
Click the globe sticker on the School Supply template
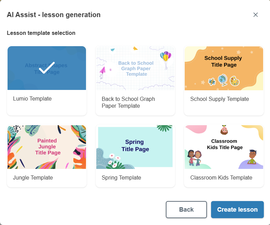pos(223,80)
